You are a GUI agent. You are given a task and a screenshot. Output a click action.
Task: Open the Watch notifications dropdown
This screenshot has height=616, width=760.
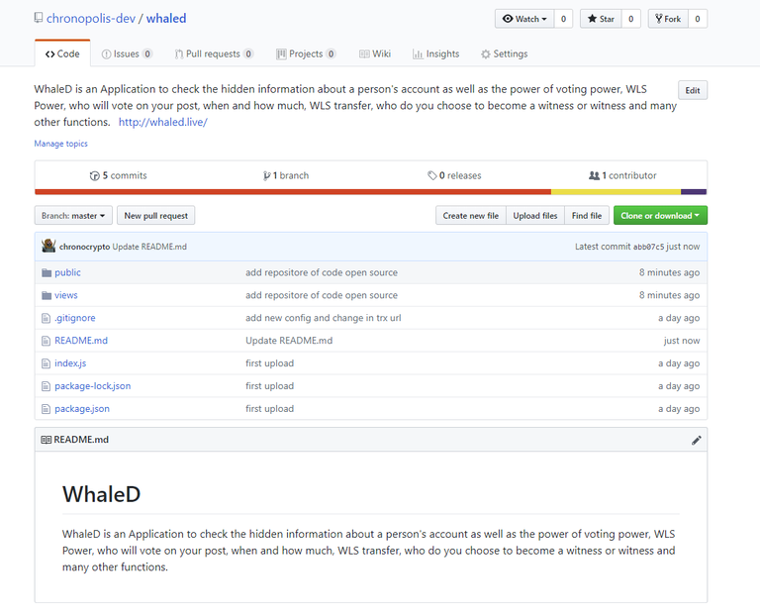[x=524, y=19]
